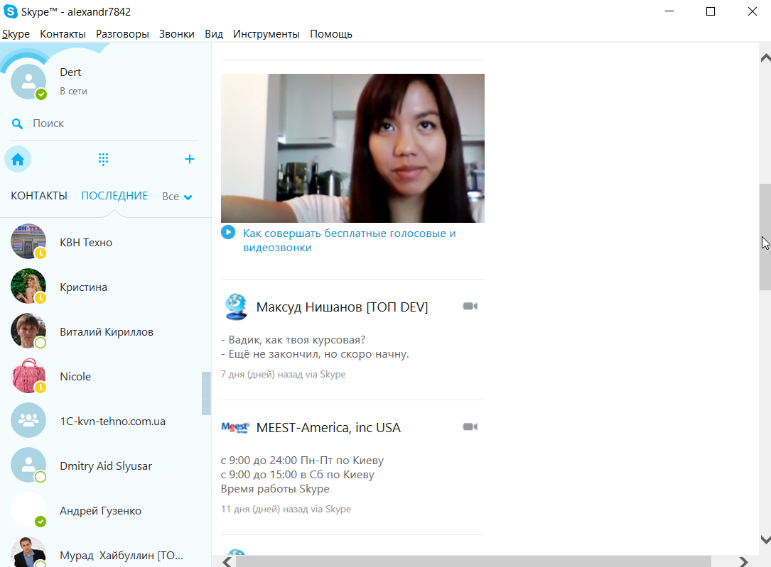The height and width of the screenshot is (567, 771).
Task: Open the dial pad icon
Action: (x=103, y=159)
